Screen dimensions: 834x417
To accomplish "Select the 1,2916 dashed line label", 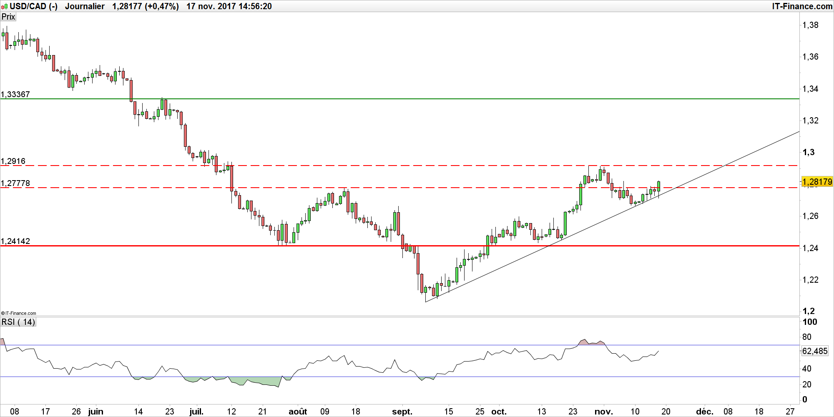I will [x=13, y=161].
